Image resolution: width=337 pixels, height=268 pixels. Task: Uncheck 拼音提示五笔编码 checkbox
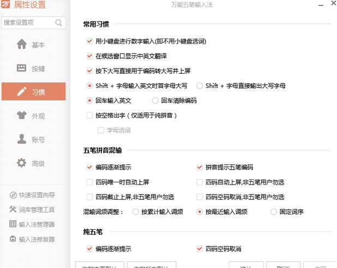click(x=200, y=167)
